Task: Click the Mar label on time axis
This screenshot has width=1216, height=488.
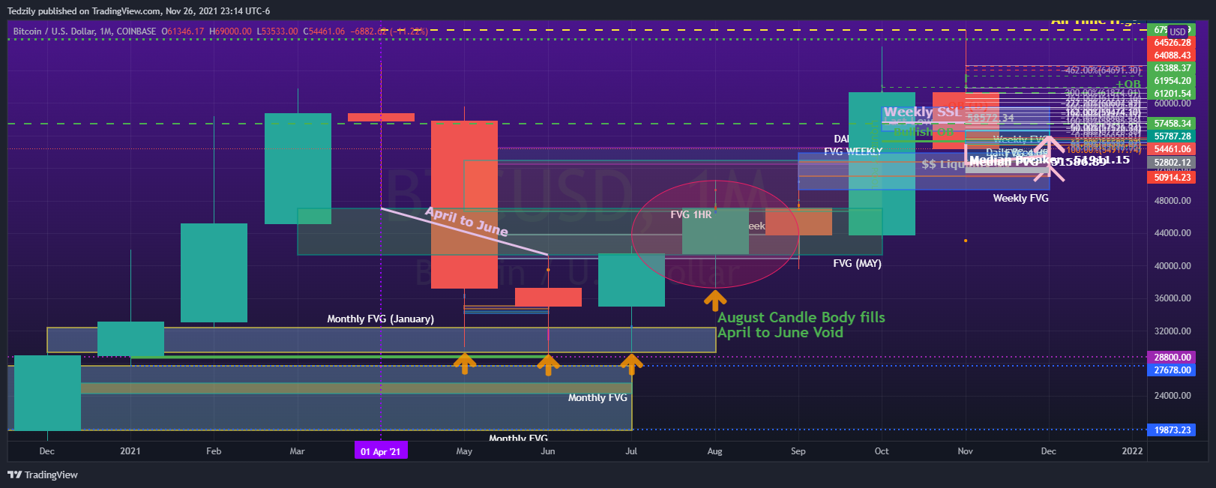Action: pos(297,451)
